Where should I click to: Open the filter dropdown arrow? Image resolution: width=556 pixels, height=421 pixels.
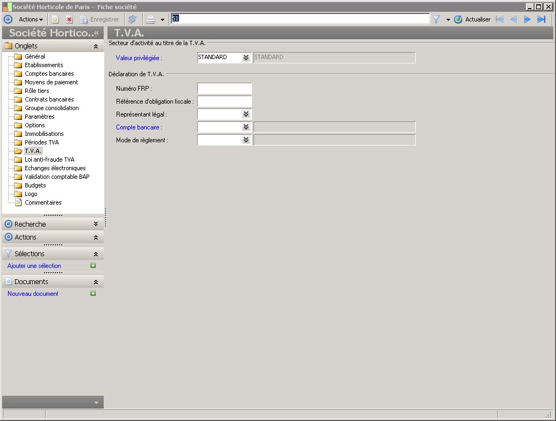click(448, 19)
